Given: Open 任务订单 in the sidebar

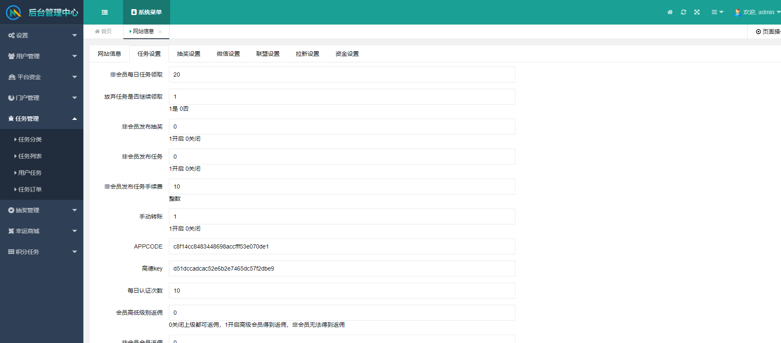Looking at the screenshot, I should click(30, 189).
